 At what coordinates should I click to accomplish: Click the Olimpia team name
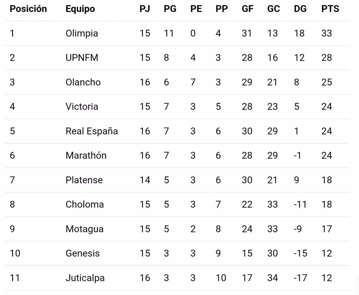82,33
